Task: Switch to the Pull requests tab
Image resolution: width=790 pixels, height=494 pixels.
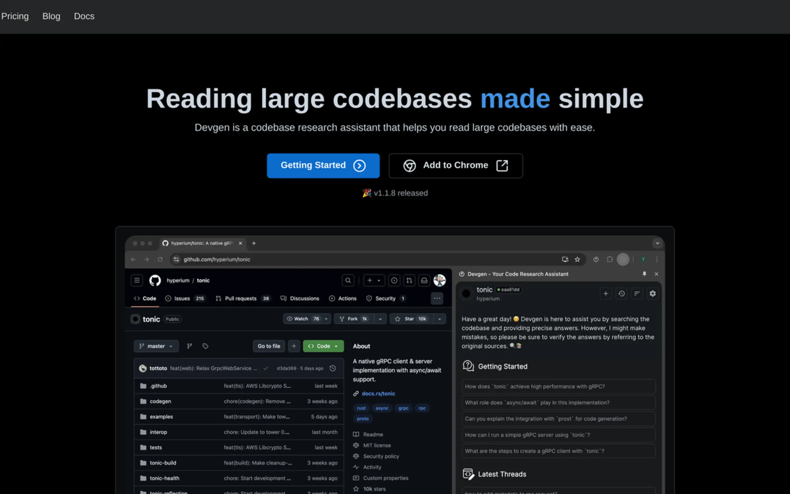Action: pos(240,298)
